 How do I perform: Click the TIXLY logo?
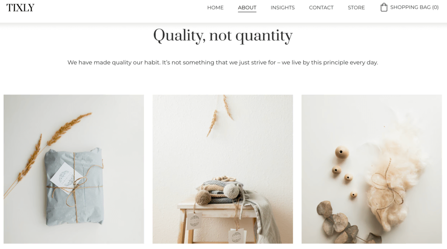[x=20, y=8]
